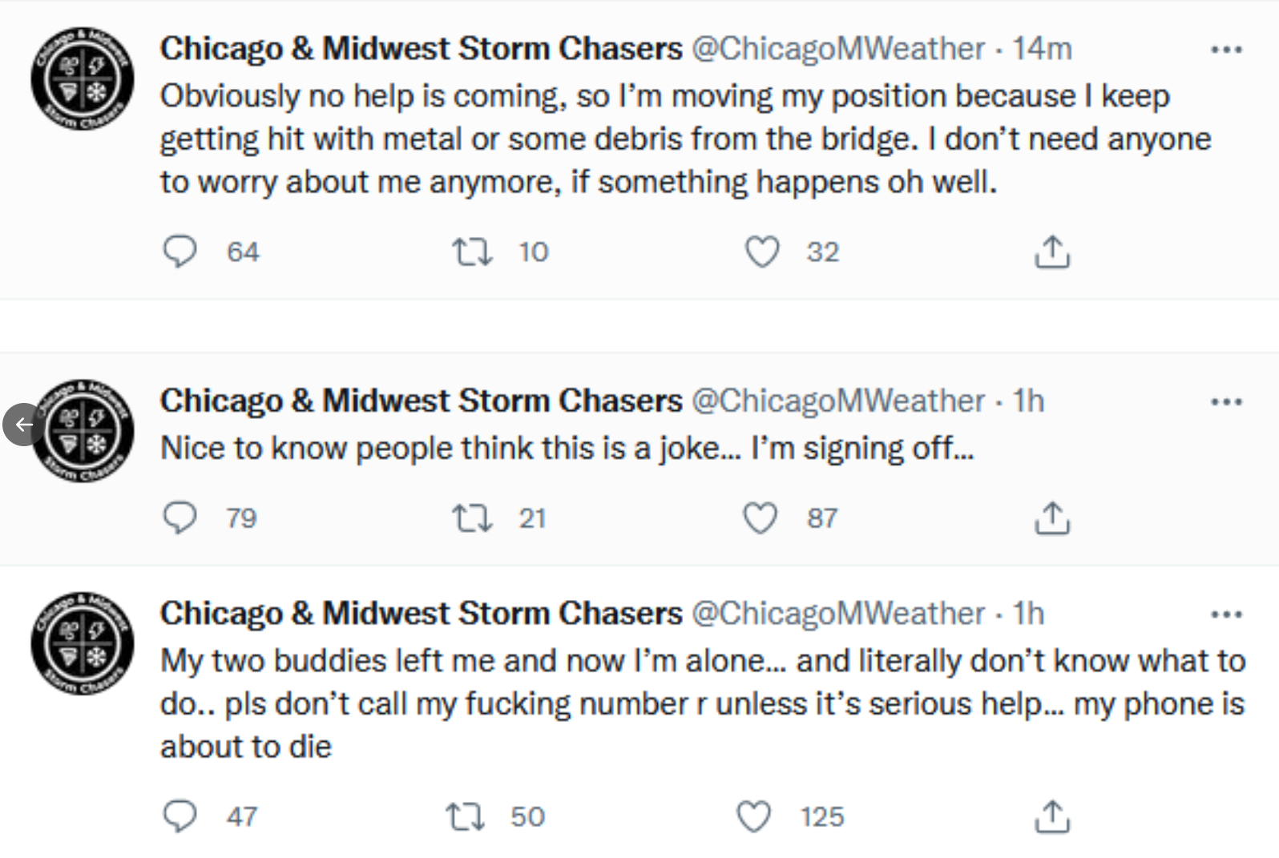Go back using the left arrow button

click(23, 425)
